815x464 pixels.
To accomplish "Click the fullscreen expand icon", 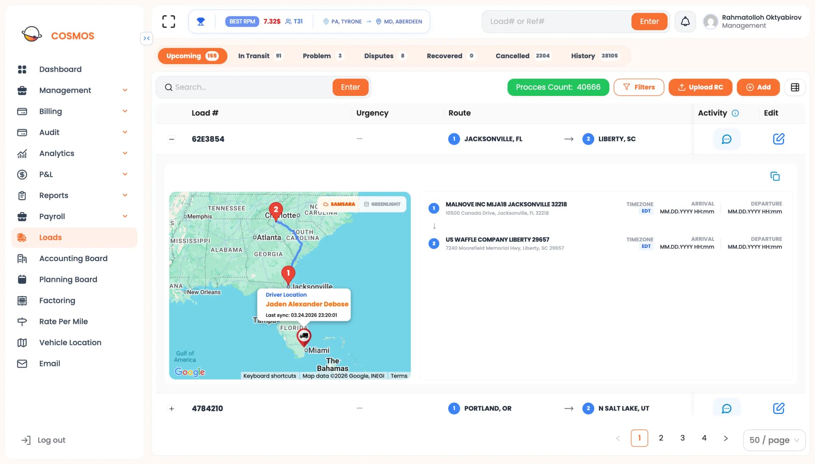I will point(169,22).
